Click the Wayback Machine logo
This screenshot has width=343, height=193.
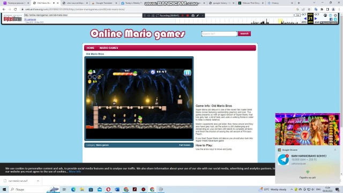click(13, 18)
